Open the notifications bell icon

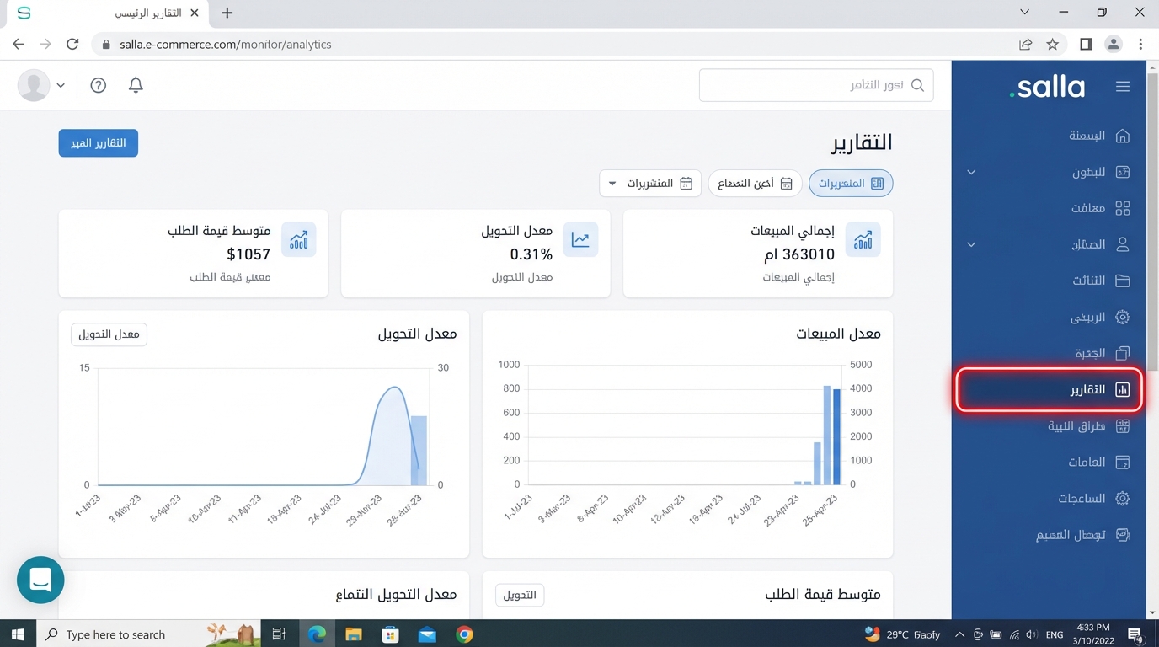(136, 84)
